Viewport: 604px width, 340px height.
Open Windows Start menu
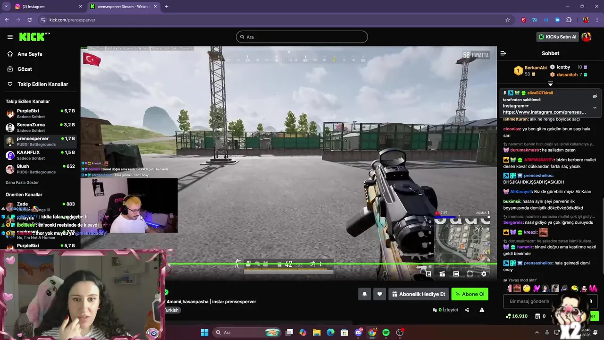click(204, 332)
